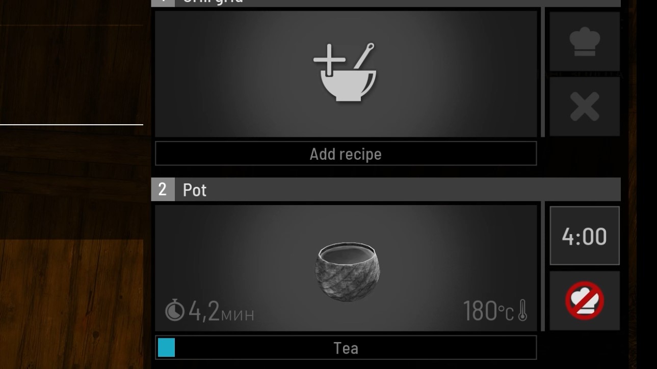The height and width of the screenshot is (369, 657).
Task: Click the stopwatch icon in the Pot slot
Action: (174, 310)
